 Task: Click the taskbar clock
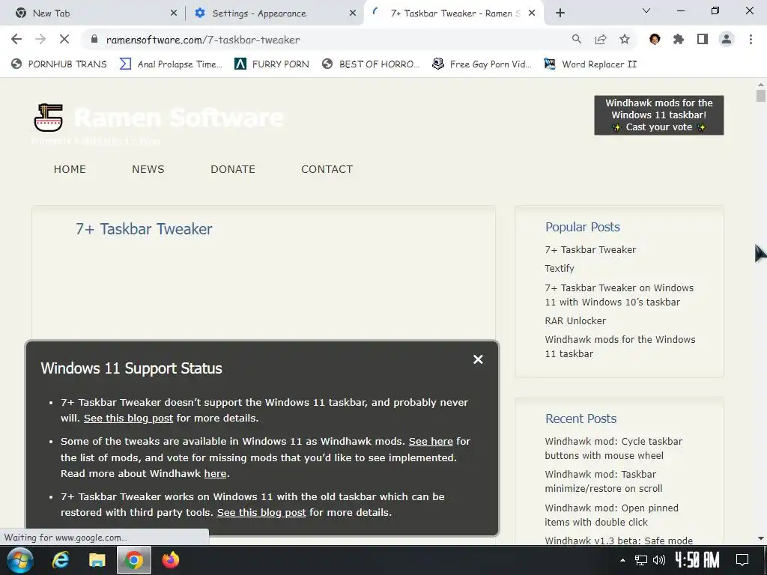click(x=697, y=560)
